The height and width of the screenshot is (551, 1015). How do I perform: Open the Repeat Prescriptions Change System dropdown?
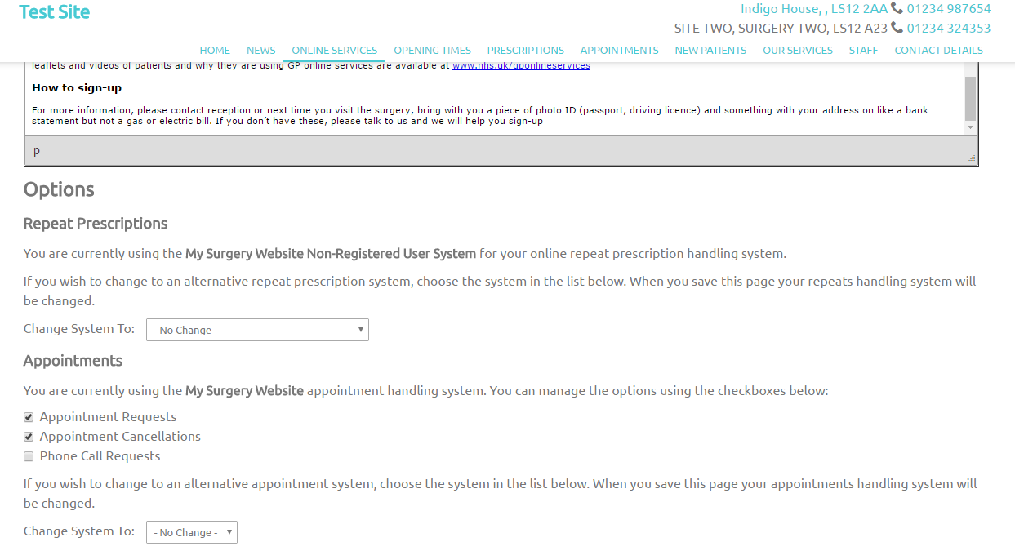coord(257,330)
